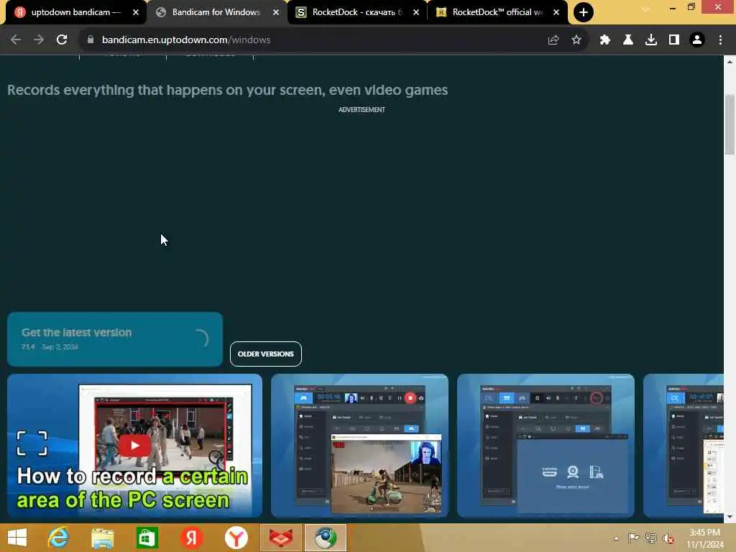Bookmark this page with the star
The width and height of the screenshot is (736, 552).
[x=576, y=40]
